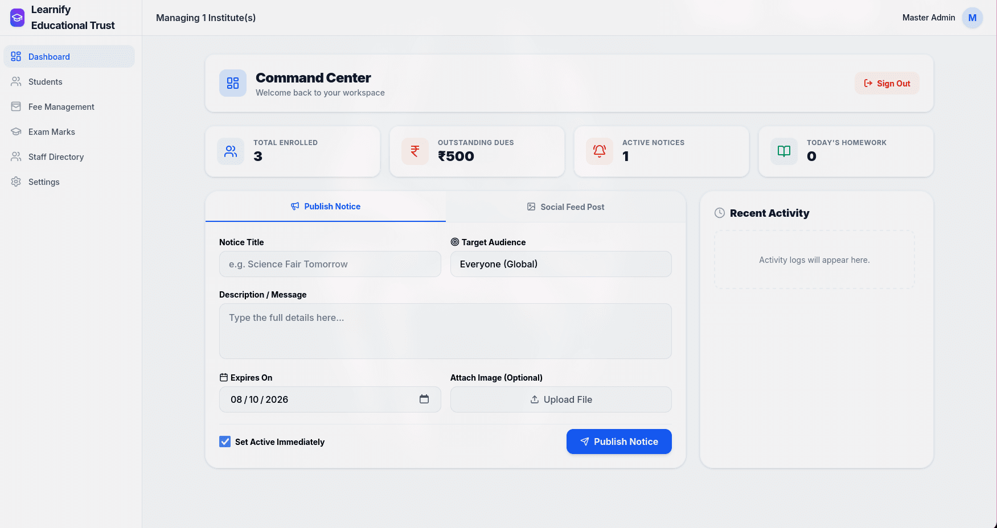The height and width of the screenshot is (528, 997).
Task: Click the Expires On date field
Action: pos(330,399)
